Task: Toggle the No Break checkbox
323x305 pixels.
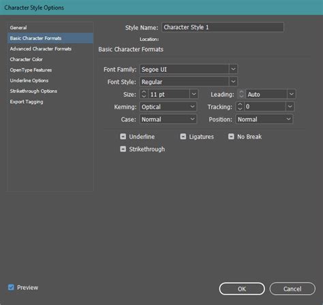Action: click(x=231, y=136)
